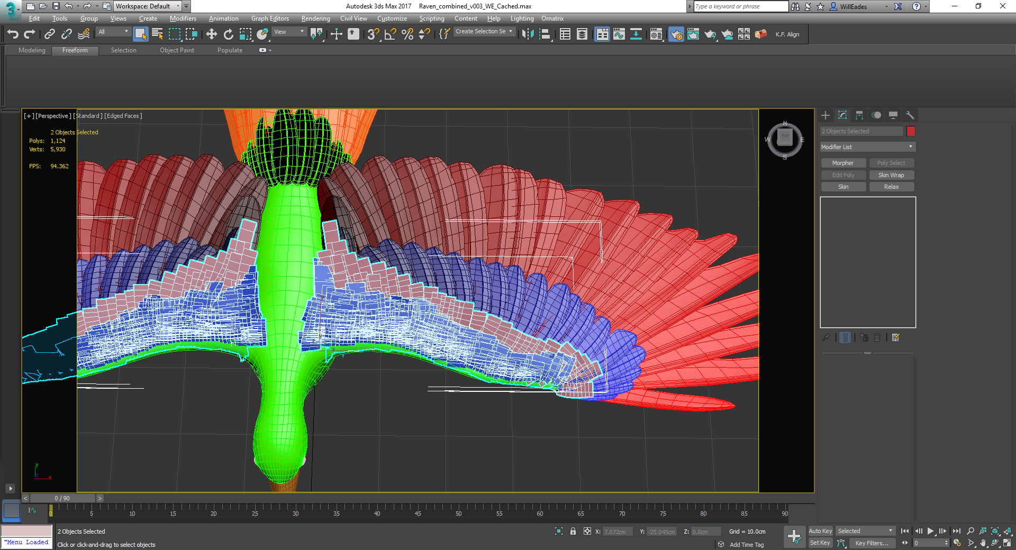This screenshot has width=1016, height=550.
Task: Switch to the Object Paint ribbon tab
Action: [x=177, y=50]
